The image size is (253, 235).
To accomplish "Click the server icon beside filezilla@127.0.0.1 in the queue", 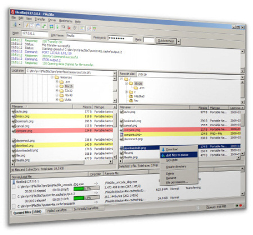I will pos(13,182).
